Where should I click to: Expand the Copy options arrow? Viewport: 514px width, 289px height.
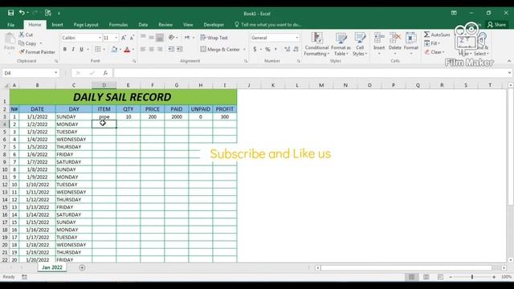(41, 43)
